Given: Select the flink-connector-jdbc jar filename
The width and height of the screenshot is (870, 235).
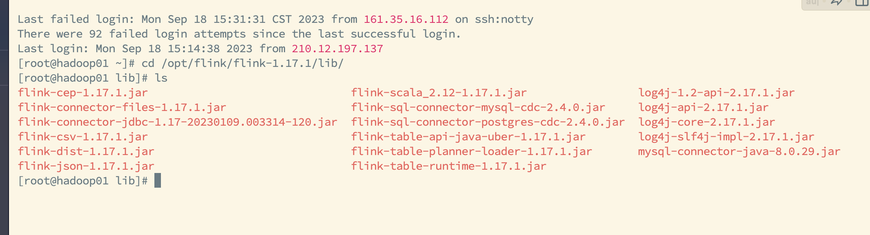Looking at the screenshot, I should pyautogui.click(x=178, y=122).
